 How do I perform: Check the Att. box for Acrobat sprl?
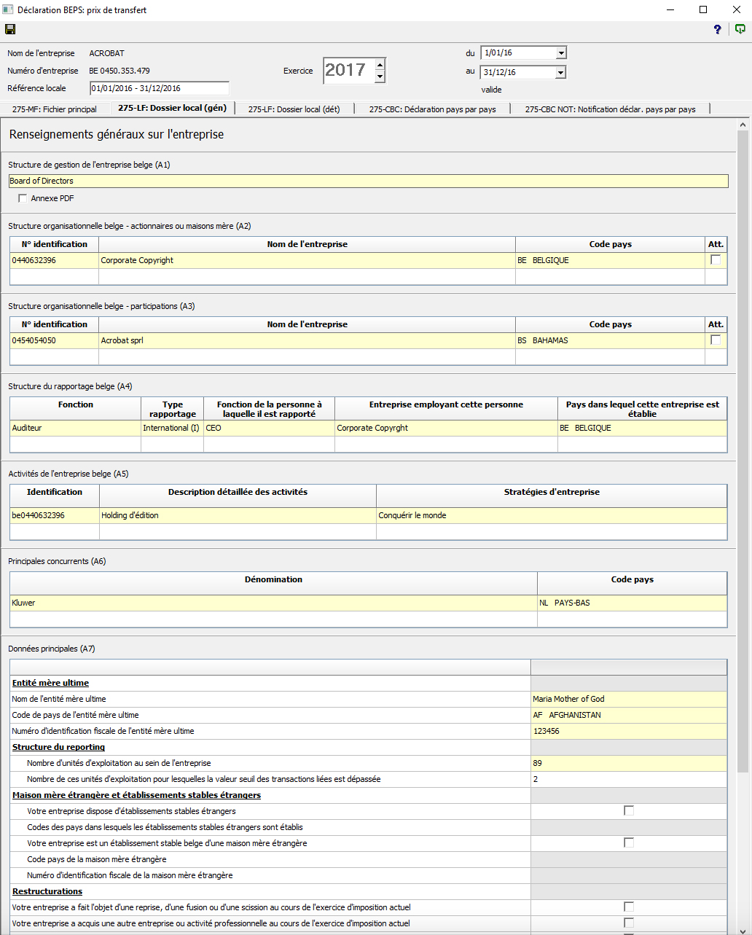tap(716, 340)
